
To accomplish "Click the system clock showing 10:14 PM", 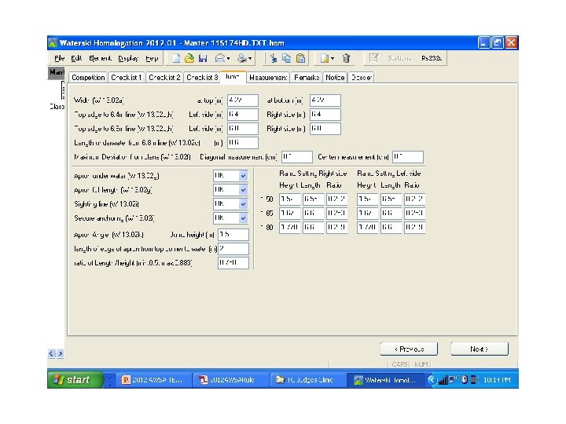I will click(497, 380).
